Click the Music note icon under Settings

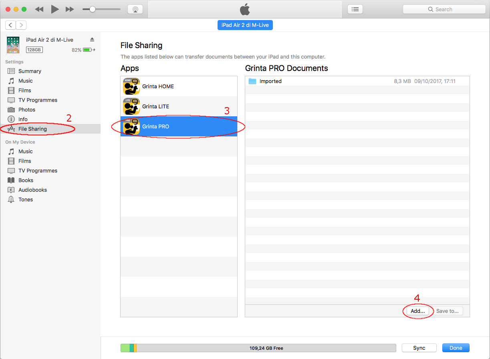pyautogui.click(x=11, y=81)
